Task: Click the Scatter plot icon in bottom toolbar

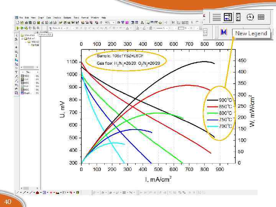Action: point(24,192)
